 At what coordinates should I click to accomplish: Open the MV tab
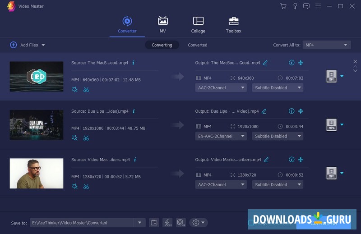(x=162, y=25)
